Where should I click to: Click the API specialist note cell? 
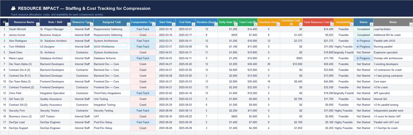tap(393, 93)
